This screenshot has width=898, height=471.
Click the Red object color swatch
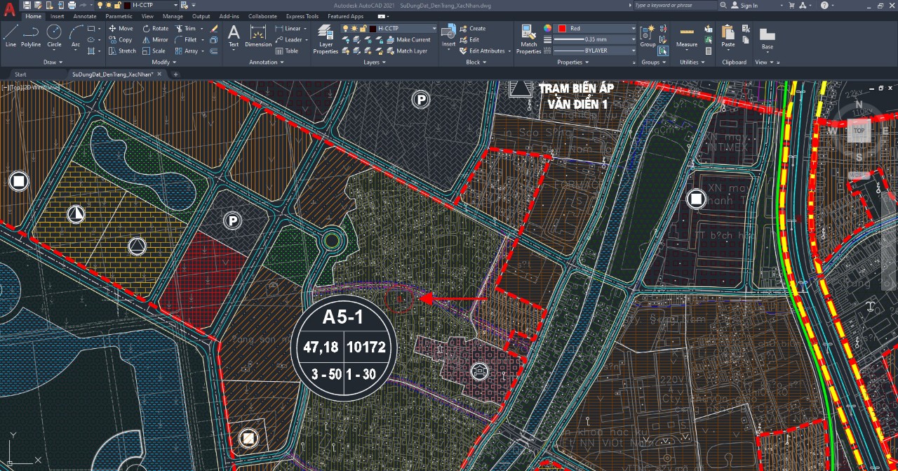(x=562, y=29)
